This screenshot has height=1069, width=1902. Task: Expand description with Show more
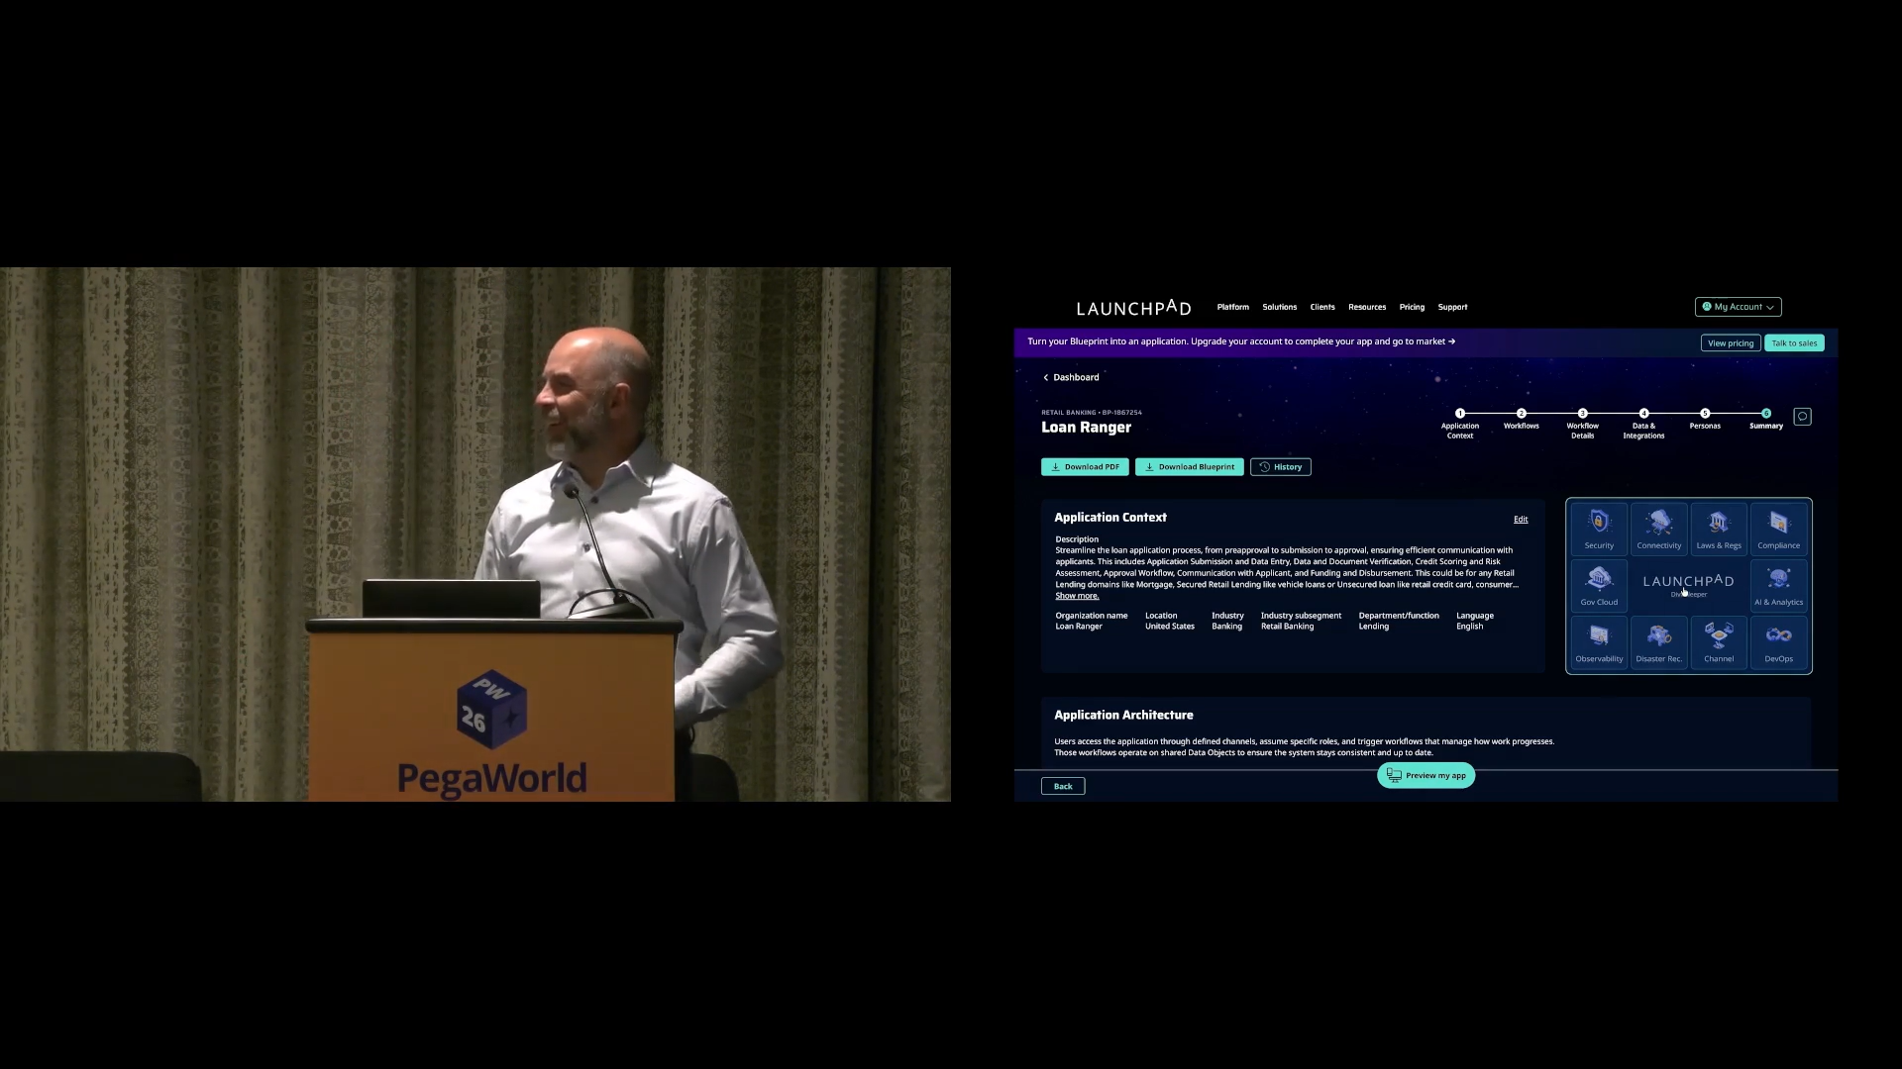pos(1077,596)
